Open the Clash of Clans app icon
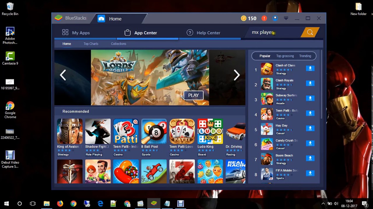The image size is (373, 209). pyautogui.click(x=267, y=69)
